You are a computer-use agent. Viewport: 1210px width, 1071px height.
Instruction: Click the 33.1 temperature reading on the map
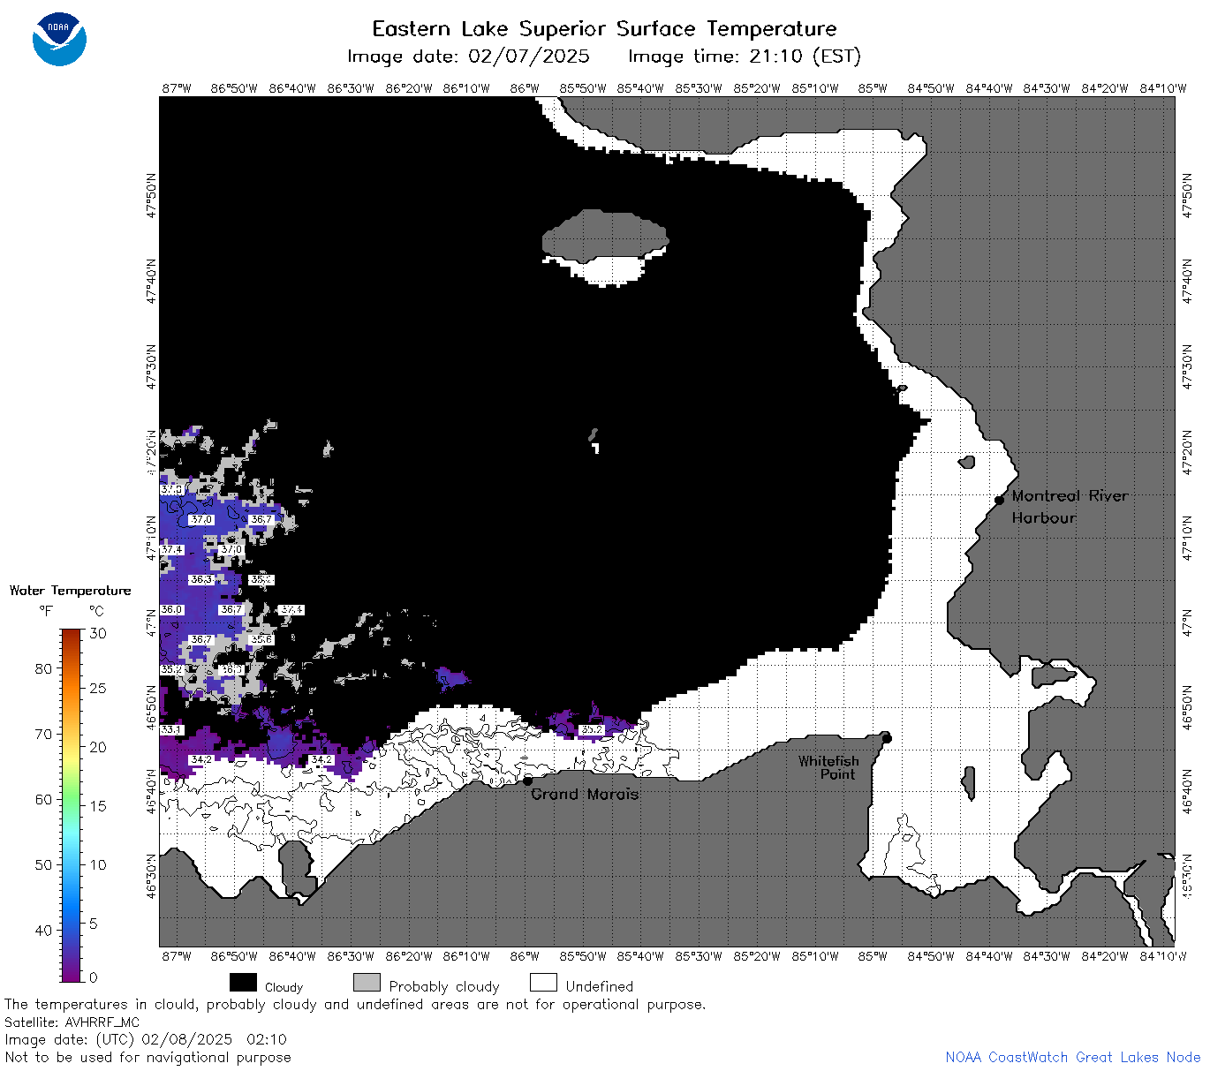[x=171, y=730]
